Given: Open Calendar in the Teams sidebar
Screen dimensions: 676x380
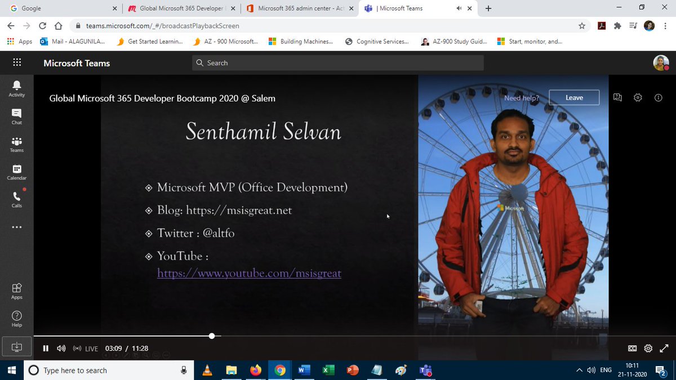Looking at the screenshot, I should (16, 172).
